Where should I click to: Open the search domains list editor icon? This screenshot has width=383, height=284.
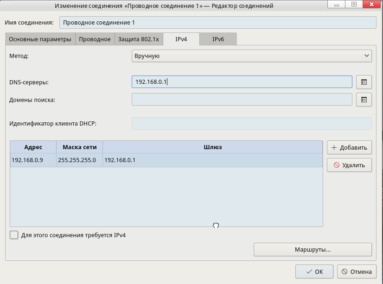364,100
